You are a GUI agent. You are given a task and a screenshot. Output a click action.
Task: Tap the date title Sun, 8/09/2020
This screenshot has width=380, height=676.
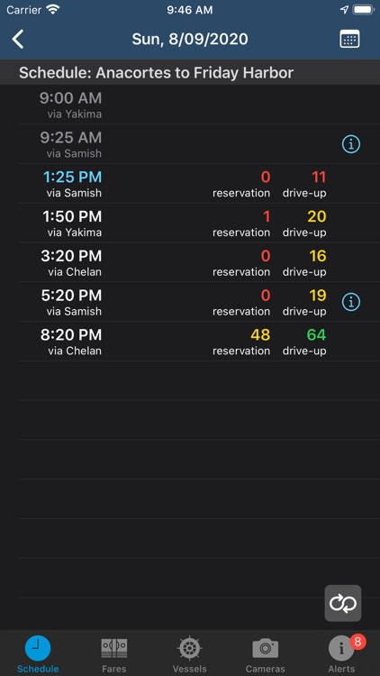[x=190, y=40]
